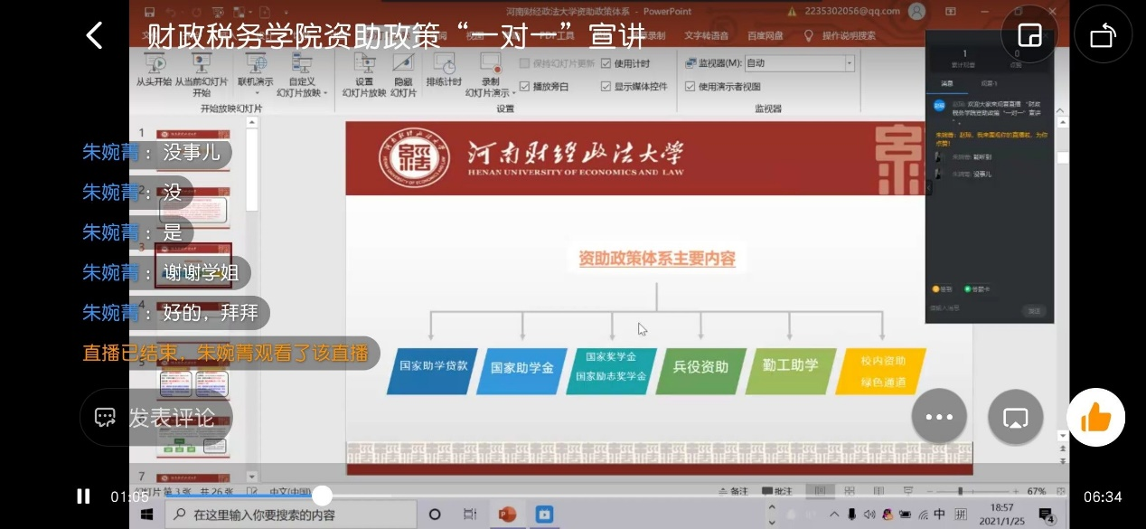This screenshot has width=1146, height=529.
Task: Pause the video playback
Action: [x=83, y=496]
